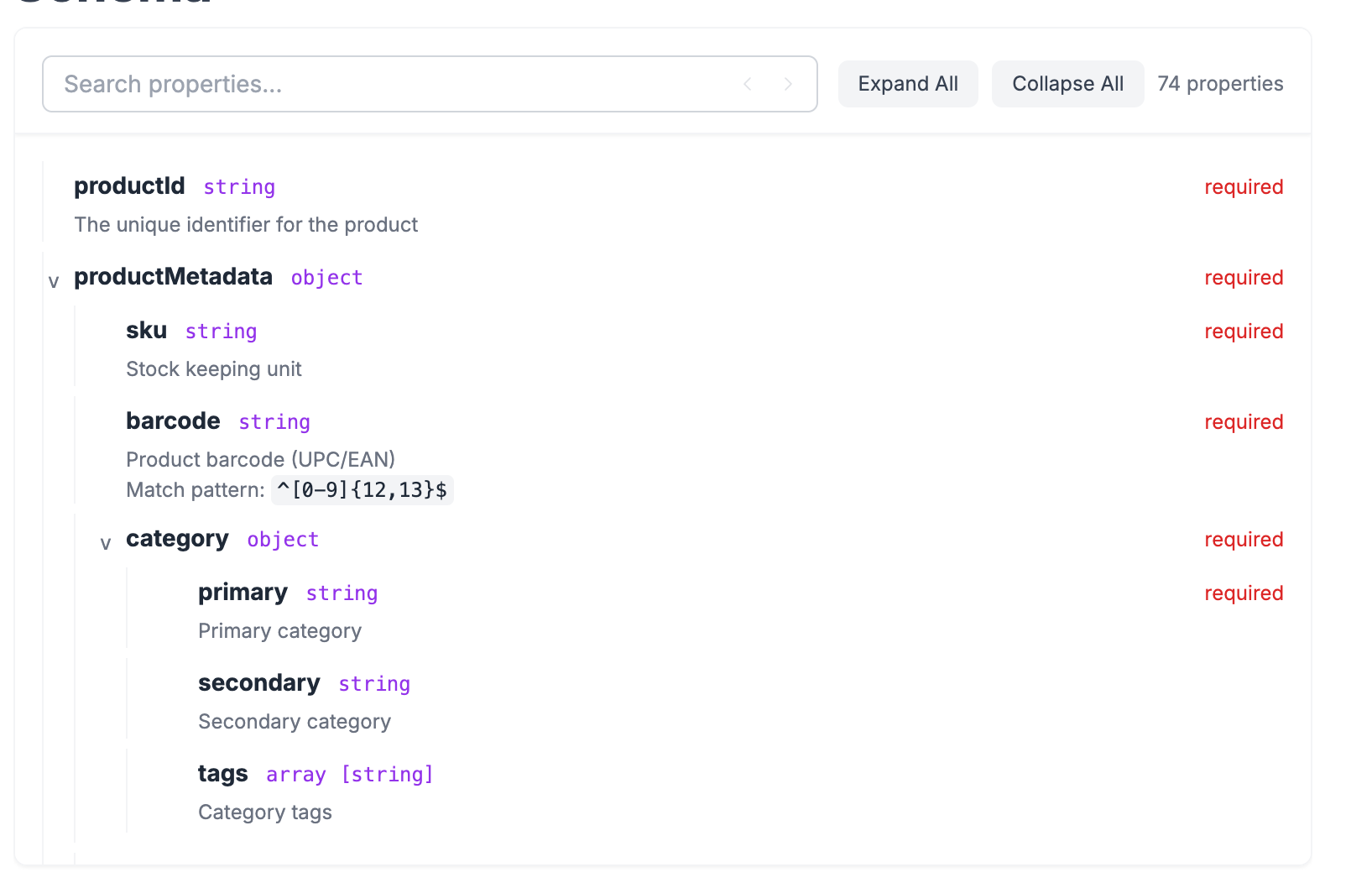This screenshot has width=1351, height=888.
Task: Select the barcode match pattern code snippet
Action: pos(362,490)
